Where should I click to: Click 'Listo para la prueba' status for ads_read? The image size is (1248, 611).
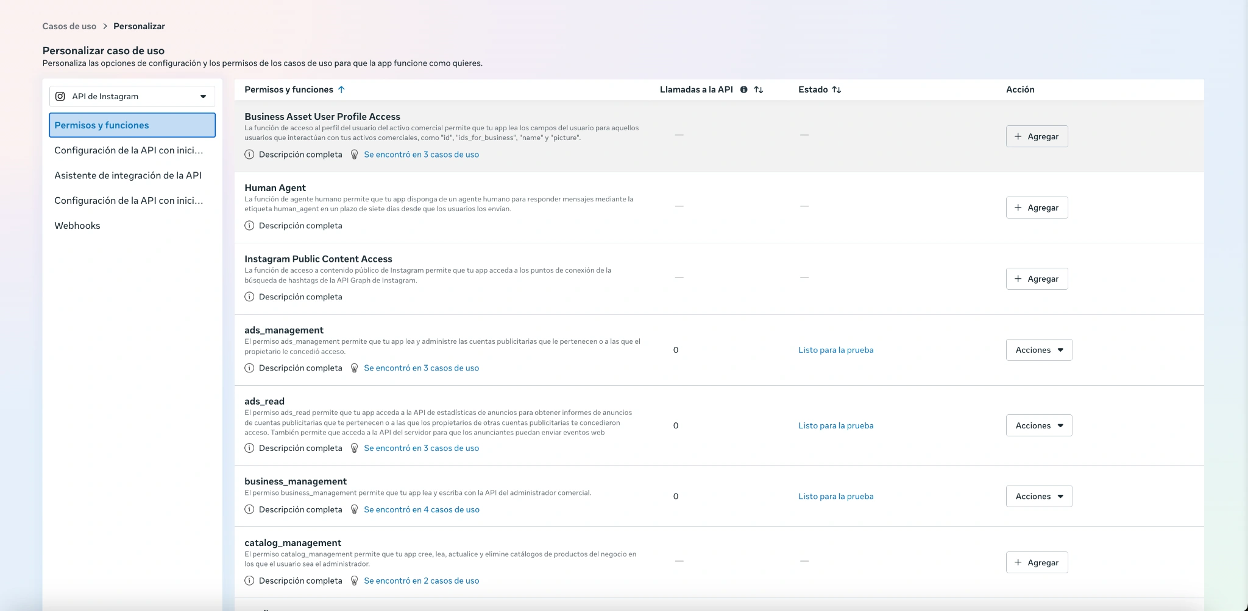836,425
